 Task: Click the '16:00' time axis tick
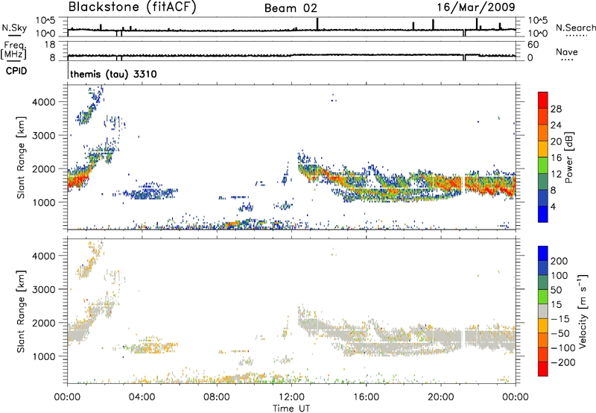pyautogui.click(x=366, y=397)
